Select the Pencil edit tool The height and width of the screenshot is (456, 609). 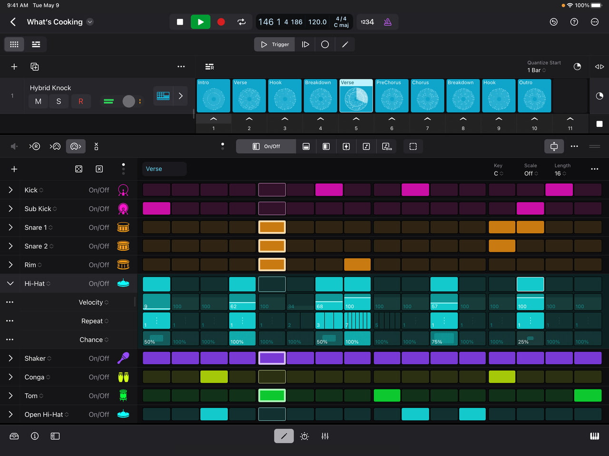pyautogui.click(x=284, y=436)
